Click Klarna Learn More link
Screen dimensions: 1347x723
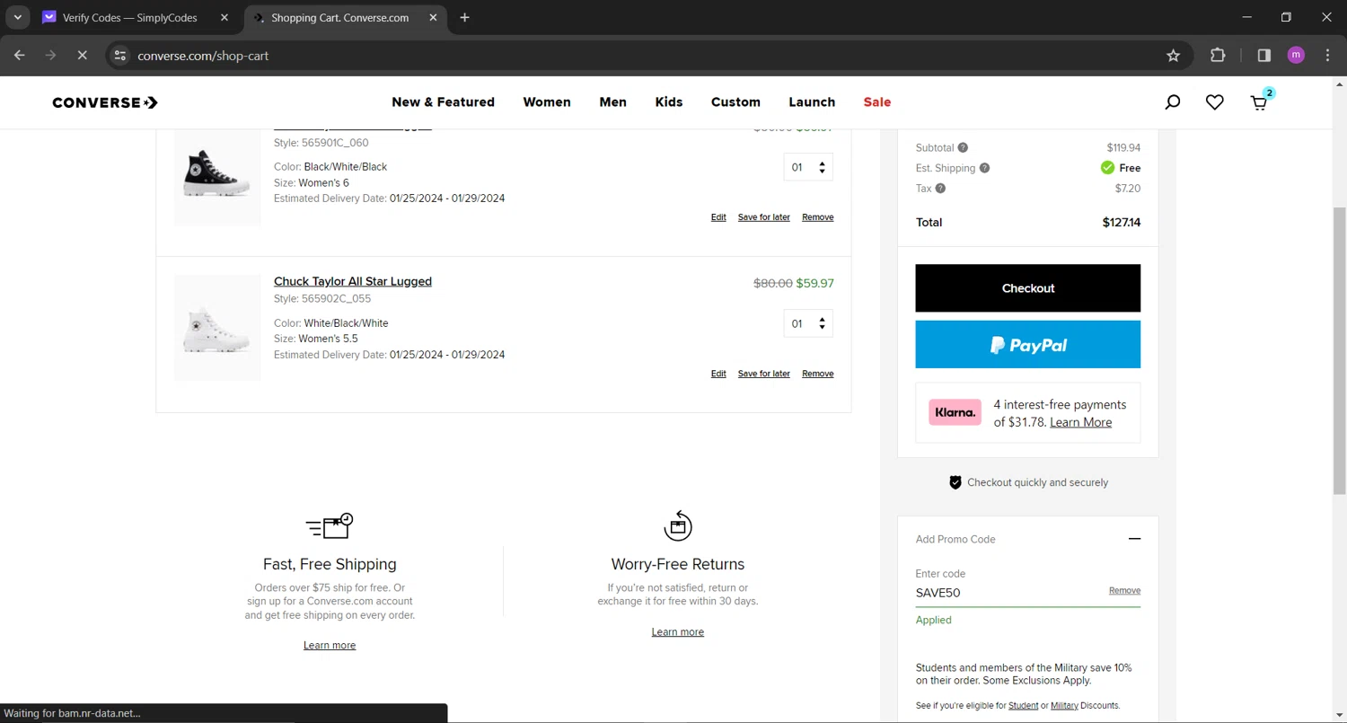tap(1080, 422)
